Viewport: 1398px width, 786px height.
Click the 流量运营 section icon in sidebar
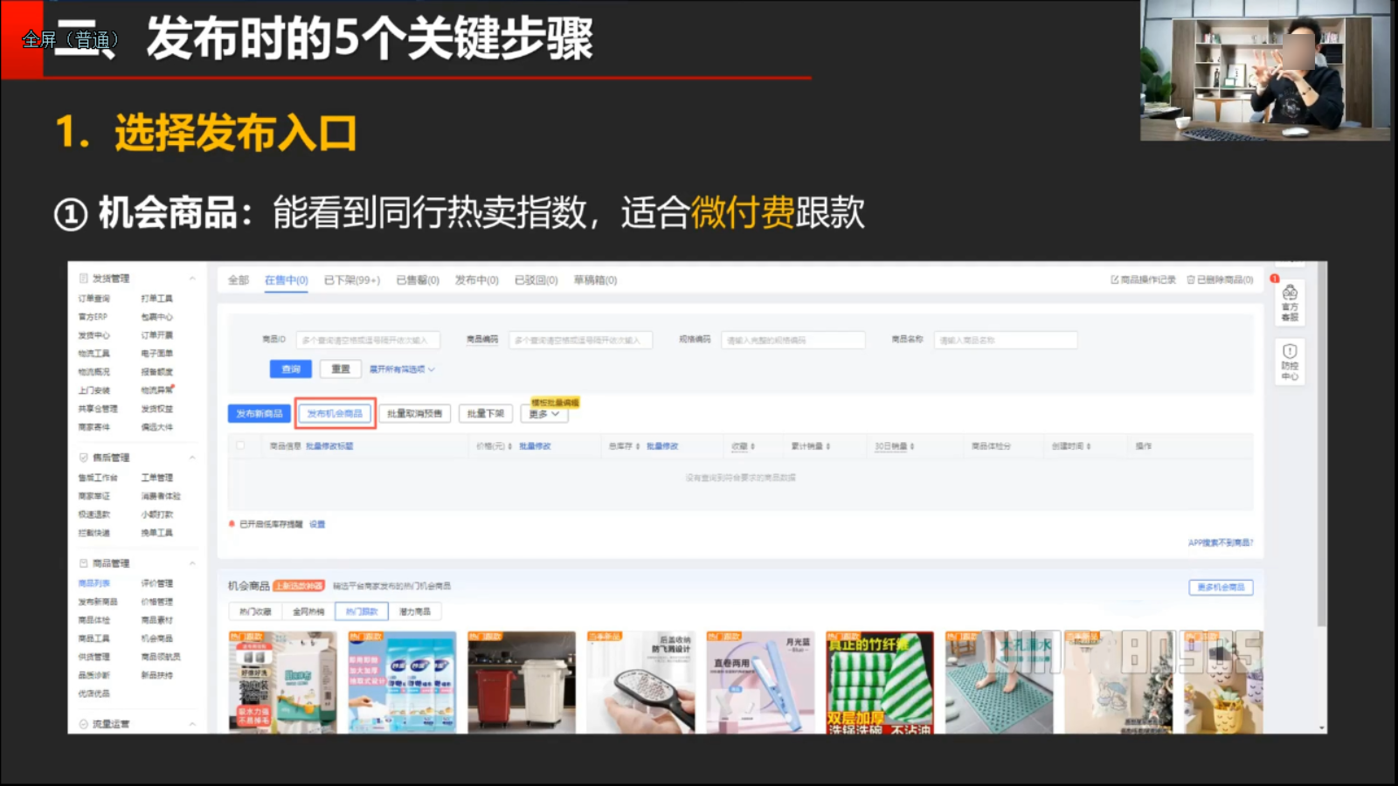pyautogui.click(x=84, y=724)
